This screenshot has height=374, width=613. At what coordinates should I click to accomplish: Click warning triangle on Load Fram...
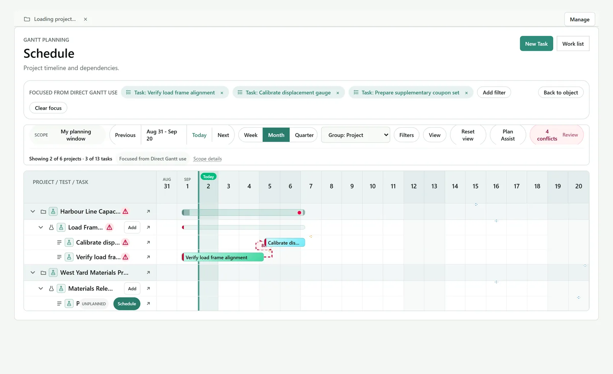click(x=110, y=228)
